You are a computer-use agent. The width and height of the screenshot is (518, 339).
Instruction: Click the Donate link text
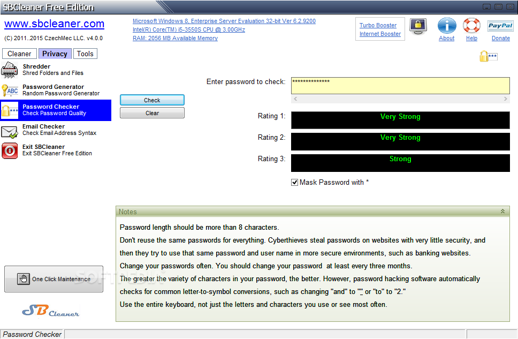pyautogui.click(x=500, y=39)
